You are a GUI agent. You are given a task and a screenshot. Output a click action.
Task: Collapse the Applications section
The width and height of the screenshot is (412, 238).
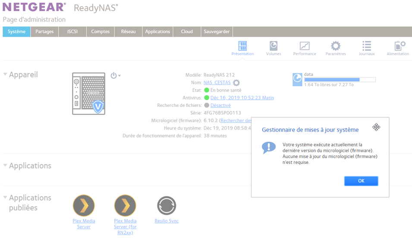pos(5,166)
